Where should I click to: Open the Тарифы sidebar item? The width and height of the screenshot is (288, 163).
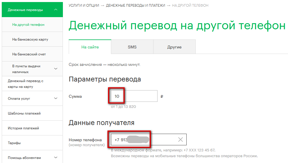coord(14,143)
